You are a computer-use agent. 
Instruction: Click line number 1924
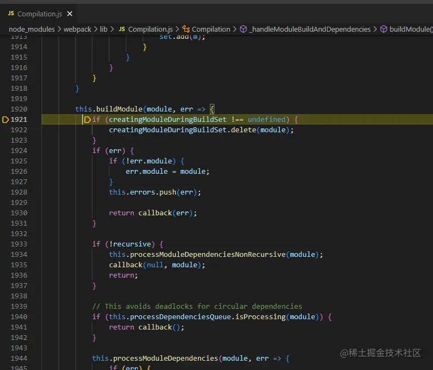point(19,151)
